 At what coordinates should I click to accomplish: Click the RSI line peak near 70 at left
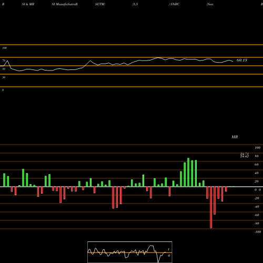pos(7,60)
